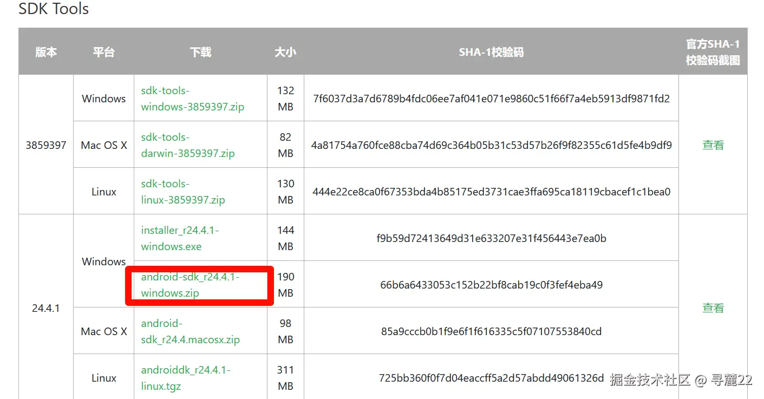Download sdk-tools-linux-3859397.zip

point(183,192)
